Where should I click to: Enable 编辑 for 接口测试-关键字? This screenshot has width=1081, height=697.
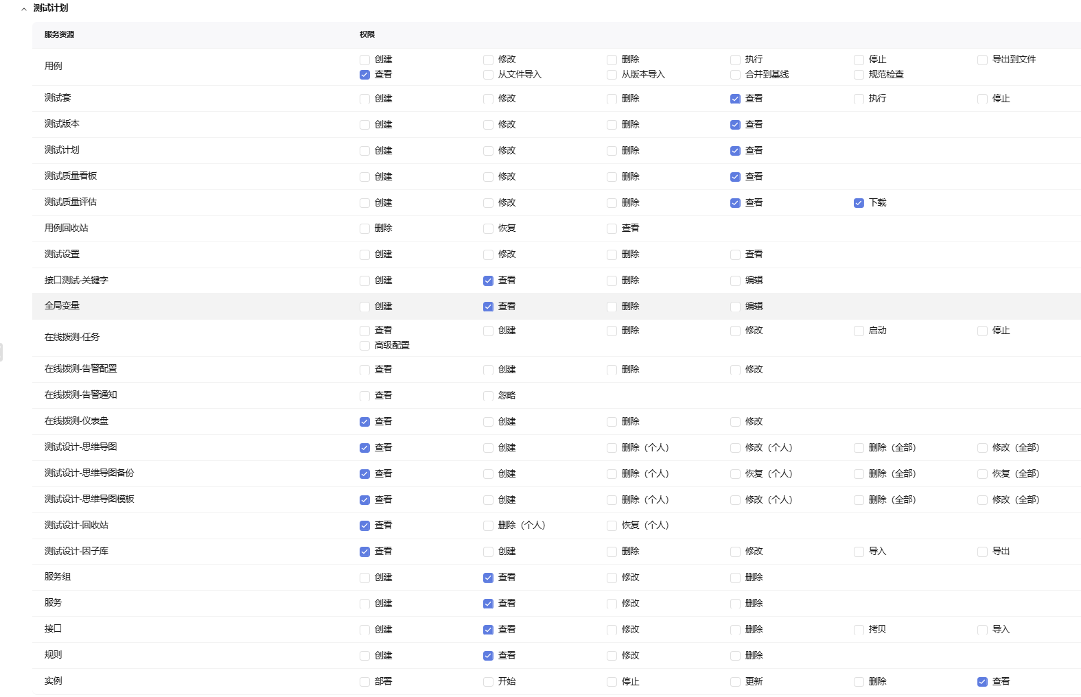(x=735, y=281)
